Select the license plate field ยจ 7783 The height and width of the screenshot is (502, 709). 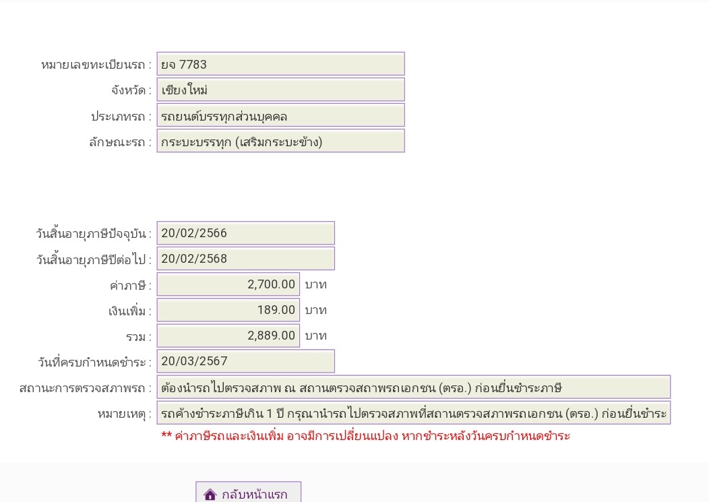(x=280, y=64)
